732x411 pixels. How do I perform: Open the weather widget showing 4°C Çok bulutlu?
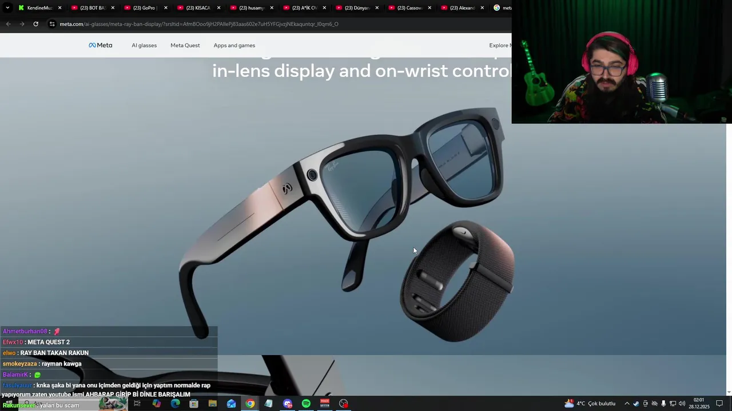coord(590,404)
